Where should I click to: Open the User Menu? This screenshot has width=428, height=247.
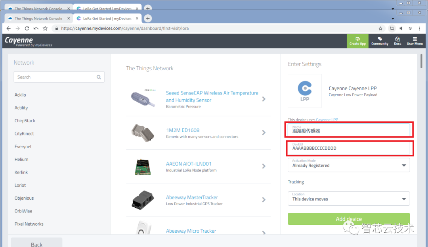tap(415, 41)
